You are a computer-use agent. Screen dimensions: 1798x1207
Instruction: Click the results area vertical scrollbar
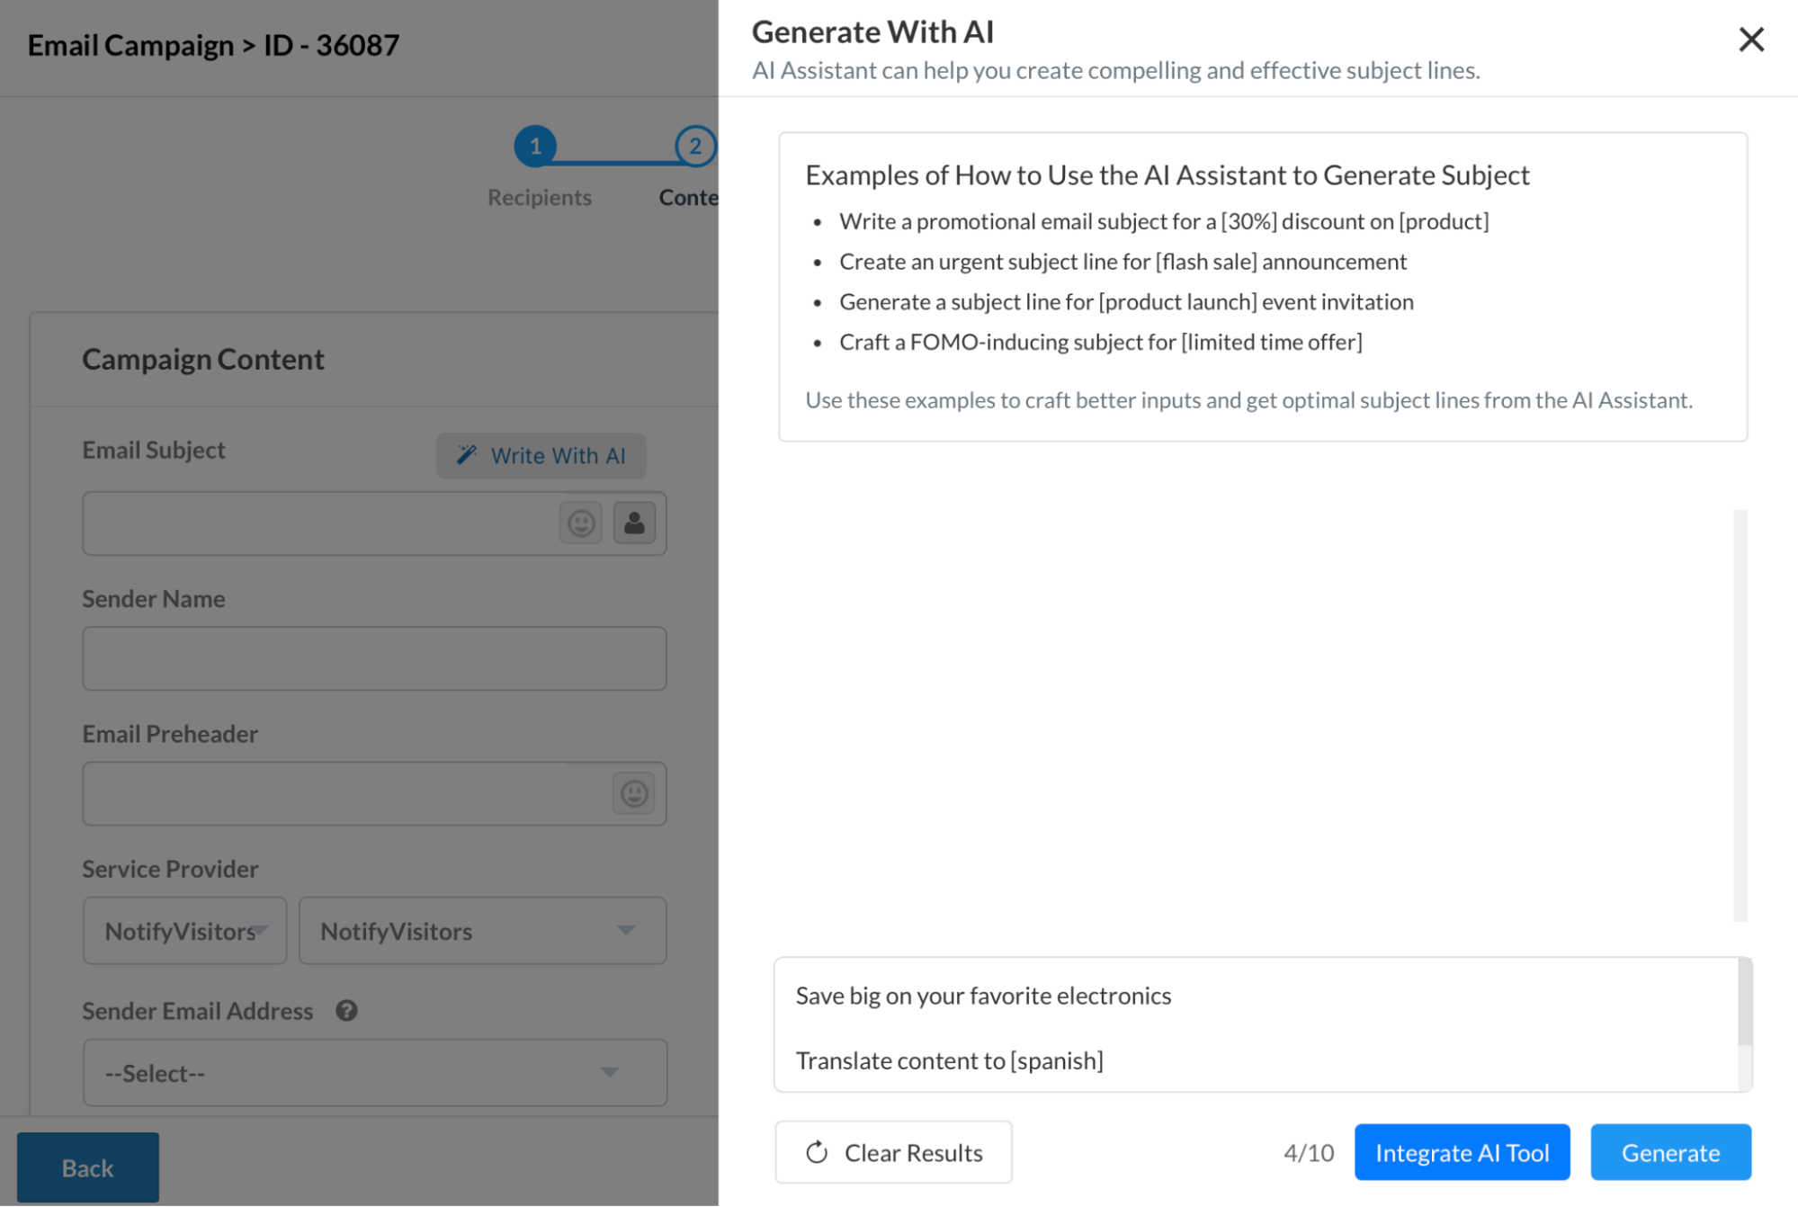click(1740, 715)
